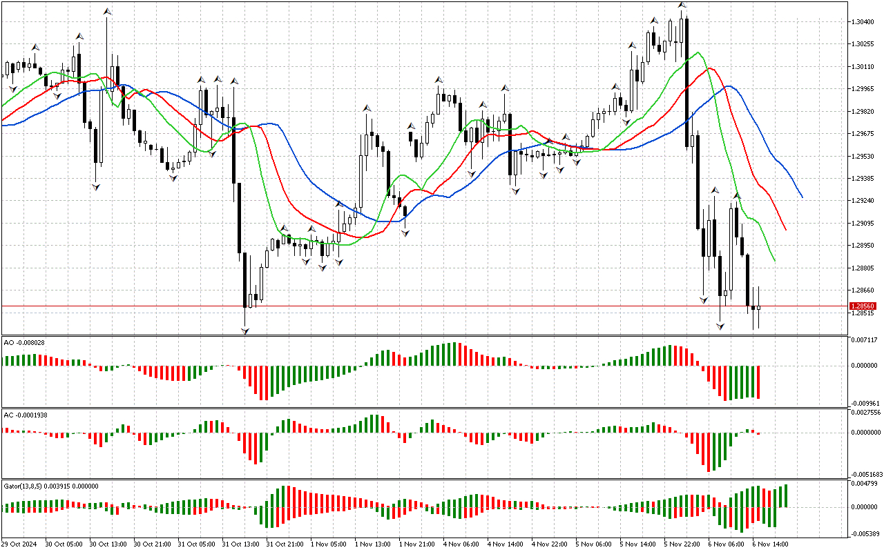Select the 30 Oct 05:00 time label

click(64, 544)
